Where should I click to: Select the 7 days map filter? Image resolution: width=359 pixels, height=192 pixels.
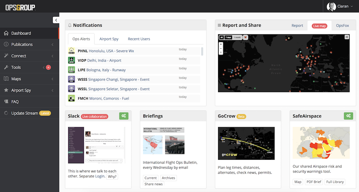pyautogui.click(x=228, y=37)
